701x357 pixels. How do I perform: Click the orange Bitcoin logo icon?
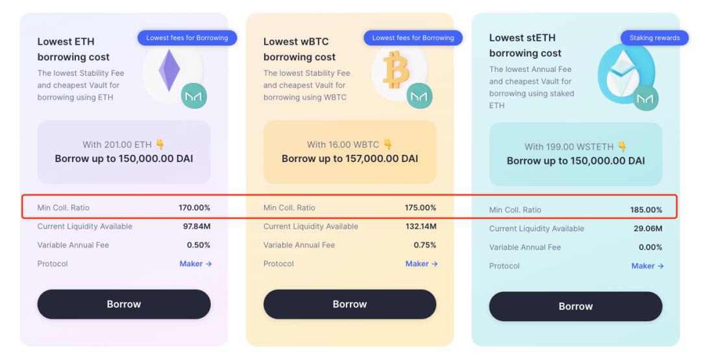point(396,70)
